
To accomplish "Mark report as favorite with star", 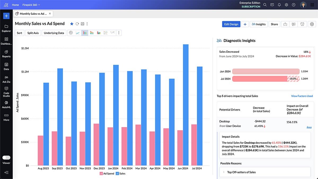I will tap(72, 24).
